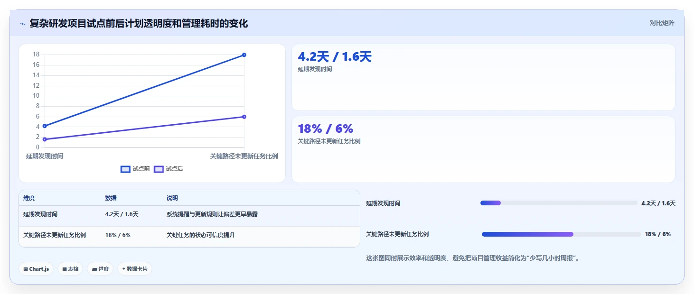Click the 延期发现时间 x-axis label on chart
Image resolution: width=694 pixels, height=294 pixels.
(x=45, y=156)
